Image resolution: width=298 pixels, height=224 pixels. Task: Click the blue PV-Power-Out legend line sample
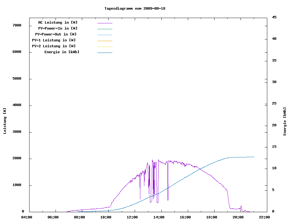105,35
